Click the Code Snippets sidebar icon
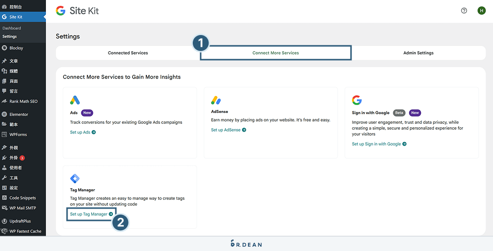Screen dimensions: 493x251 [4, 198]
